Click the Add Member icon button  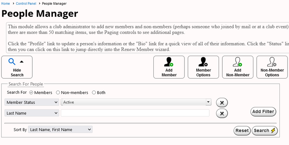(169, 67)
